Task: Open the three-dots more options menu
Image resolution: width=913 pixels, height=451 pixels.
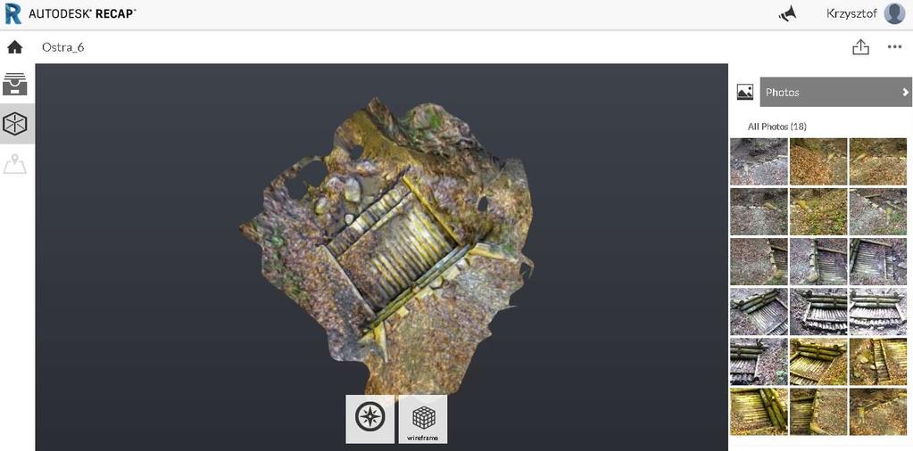Action: tap(894, 47)
